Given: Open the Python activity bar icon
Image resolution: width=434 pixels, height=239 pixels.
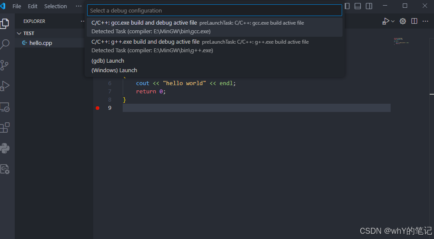Looking at the screenshot, I should [5, 148].
